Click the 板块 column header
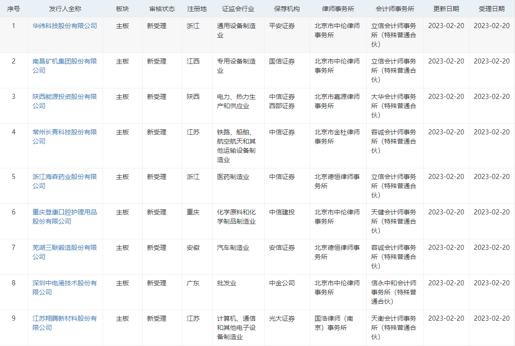The width and height of the screenshot is (515, 346). point(122,9)
